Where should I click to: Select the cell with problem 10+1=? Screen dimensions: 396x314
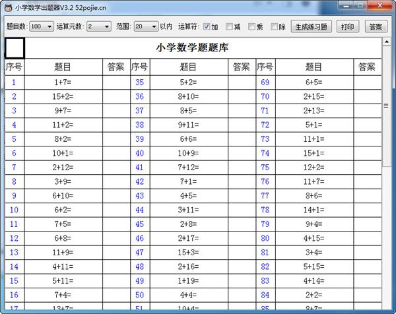(63, 153)
